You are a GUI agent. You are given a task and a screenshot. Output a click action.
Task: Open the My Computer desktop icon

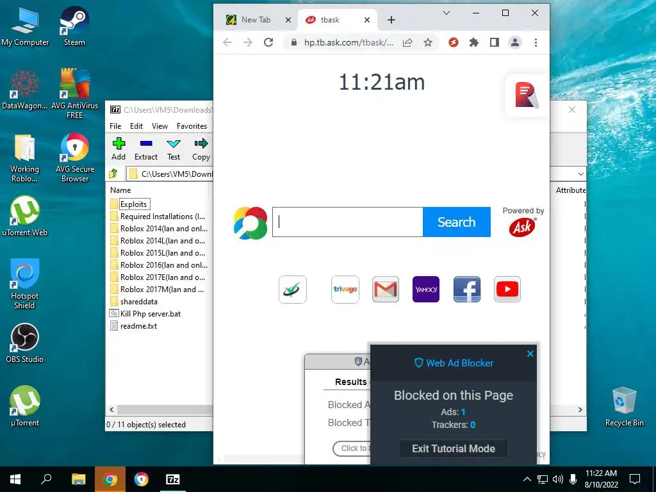click(25, 27)
